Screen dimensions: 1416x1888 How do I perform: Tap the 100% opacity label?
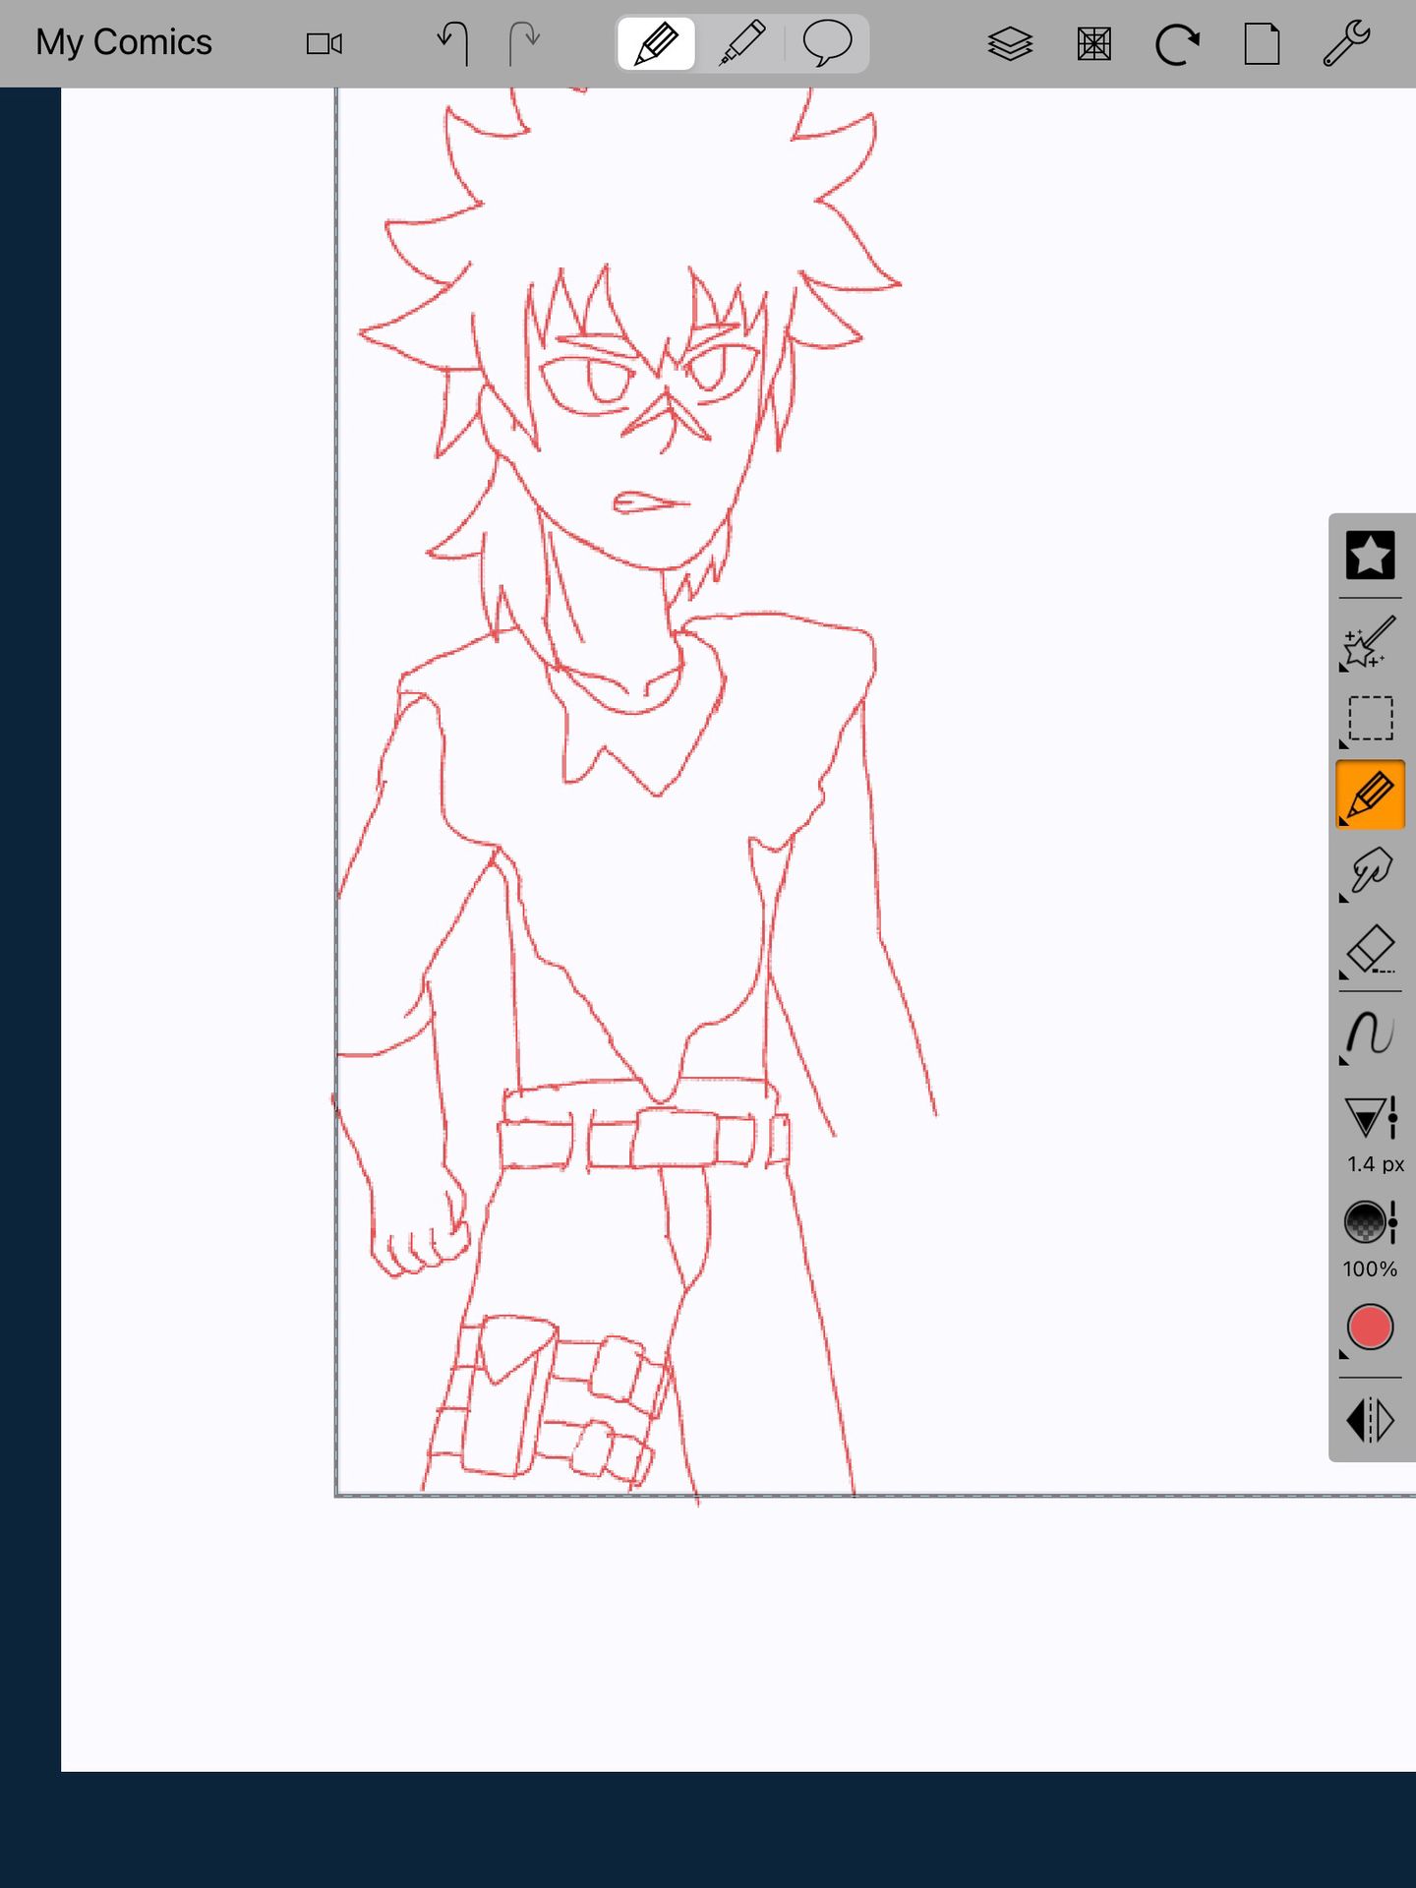coord(1370,1269)
